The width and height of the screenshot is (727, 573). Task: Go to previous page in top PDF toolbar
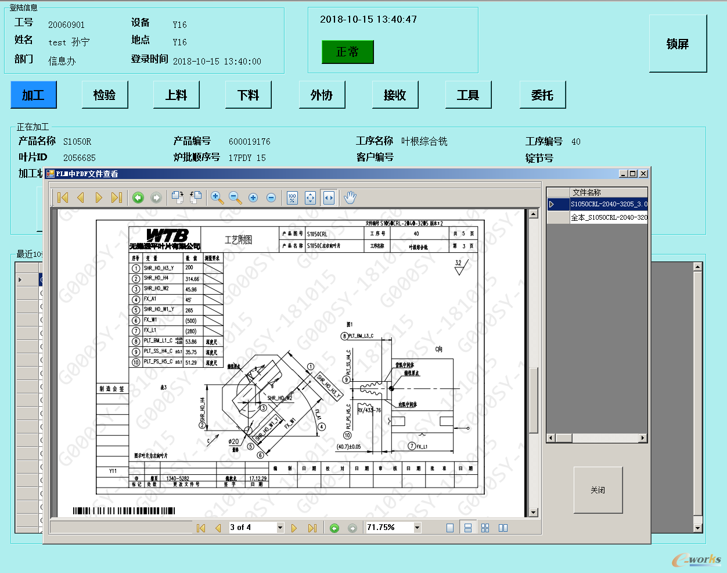point(81,198)
